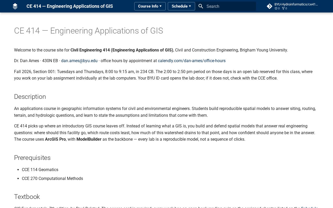Viewport: 333px width, 208px height.
Task: Click the search magnifier icon
Action: pyautogui.click(x=201, y=6)
